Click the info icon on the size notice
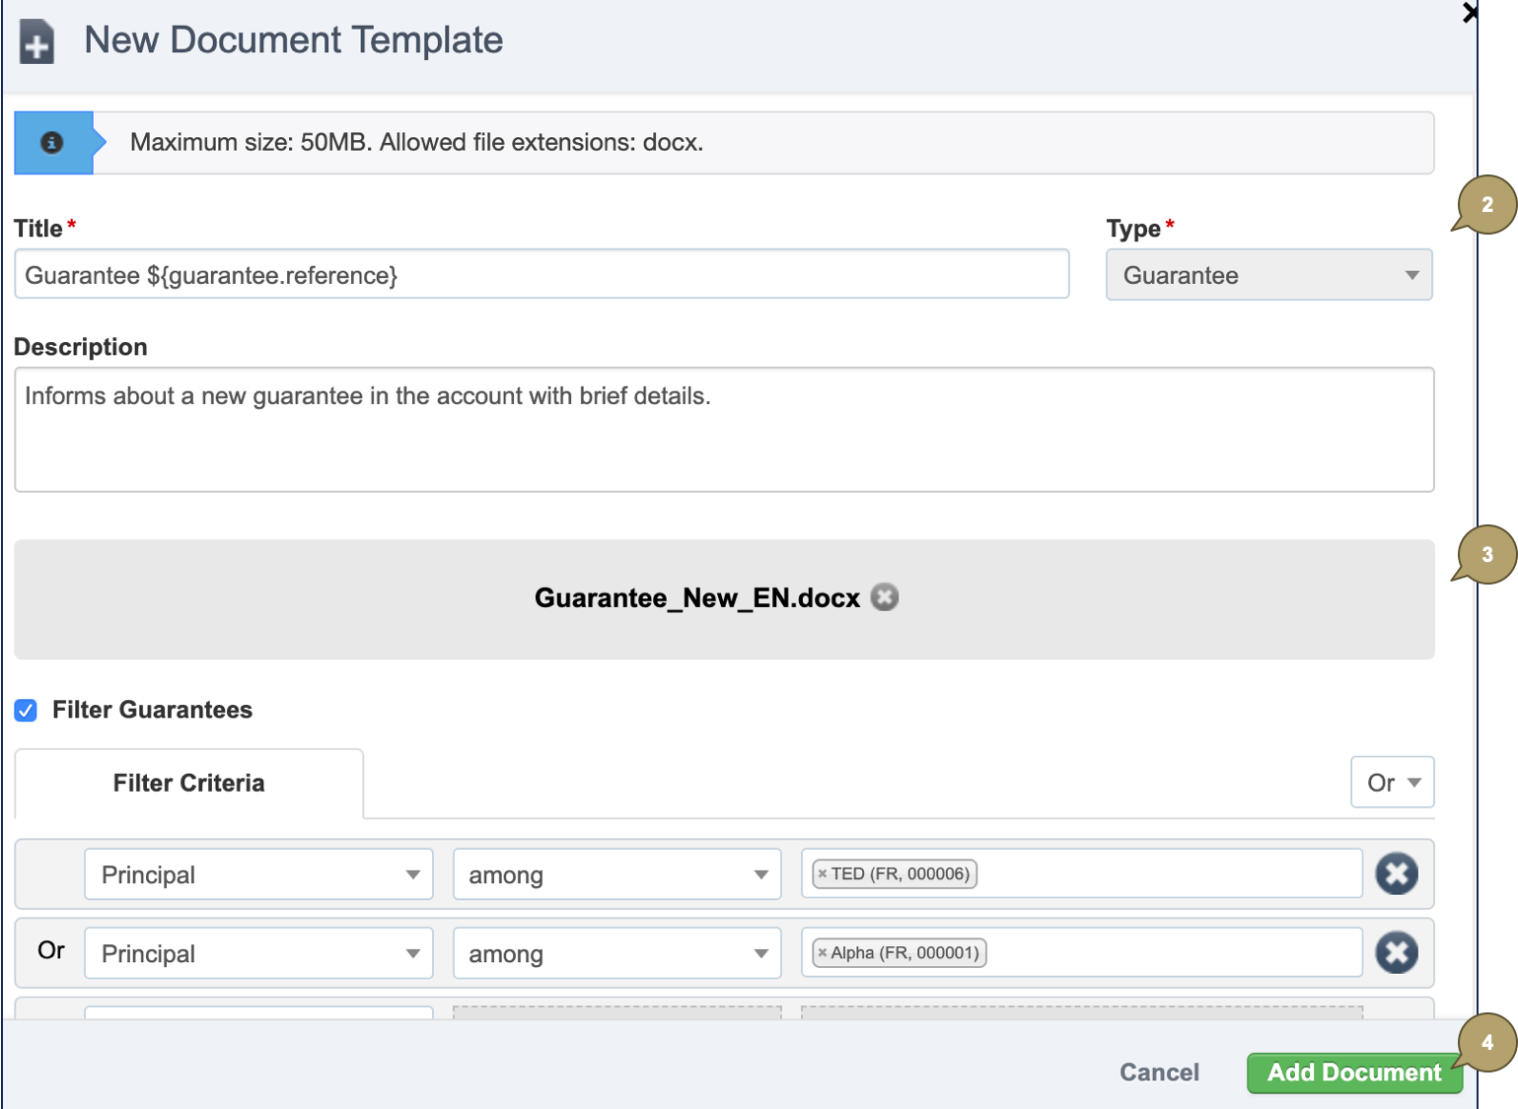This screenshot has width=1518, height=1109. (x=51, y=142)
